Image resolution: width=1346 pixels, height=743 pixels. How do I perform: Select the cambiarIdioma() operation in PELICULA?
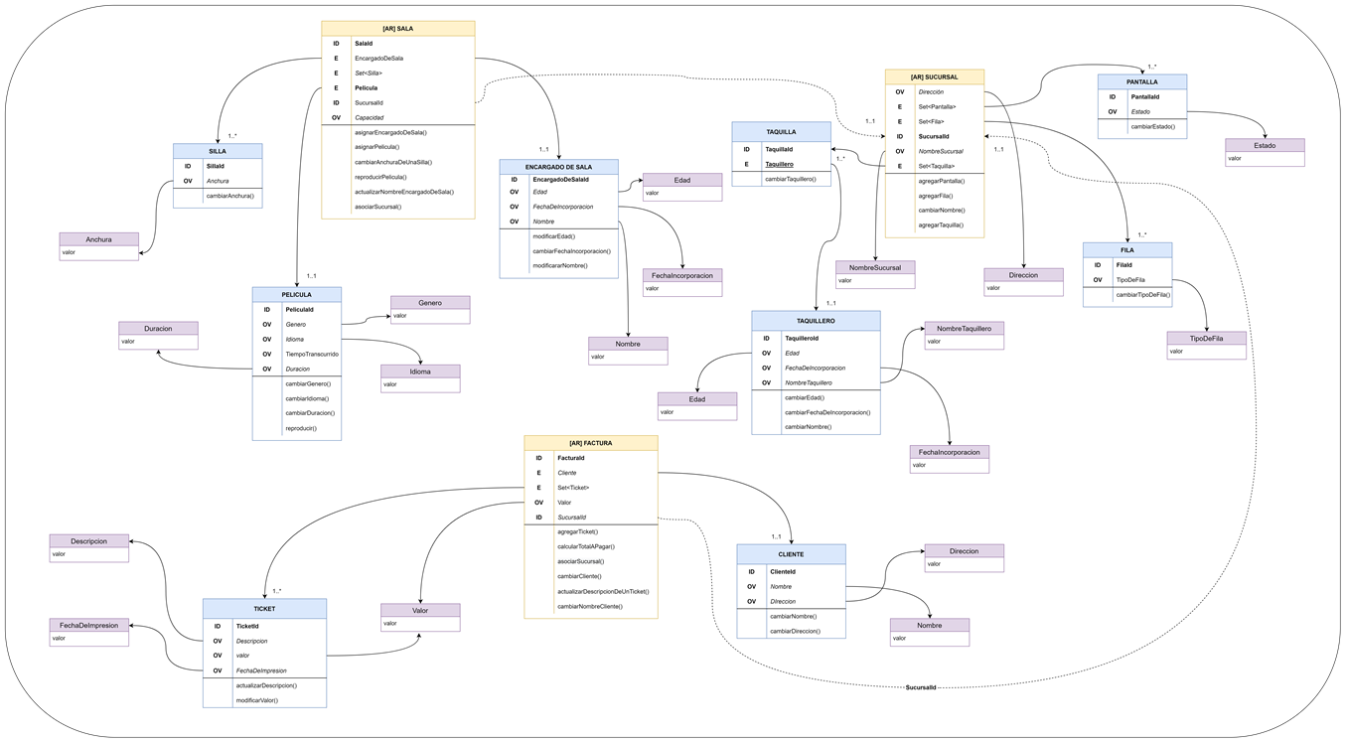pyautogui.click(x=308, y=397)
